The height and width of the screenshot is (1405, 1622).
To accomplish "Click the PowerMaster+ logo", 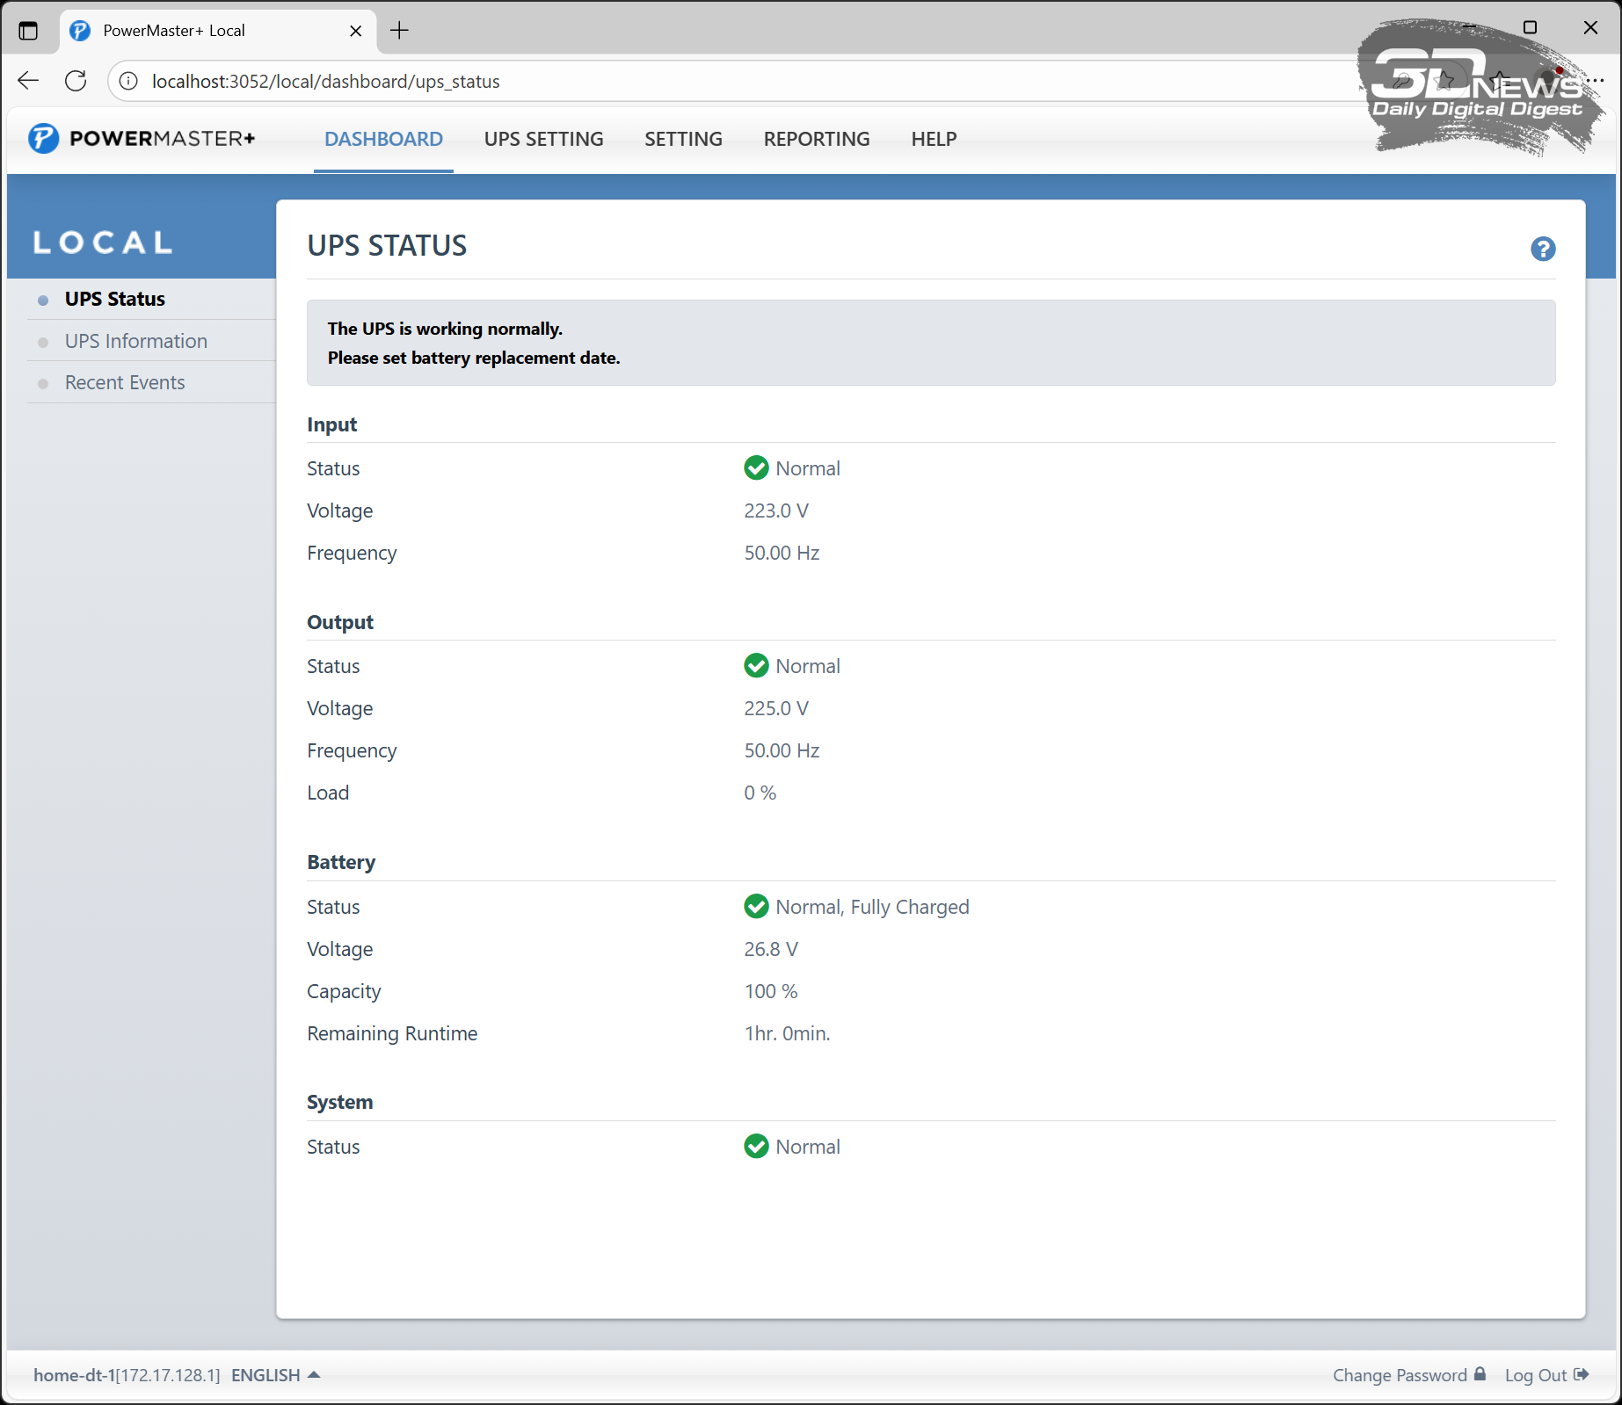I will 142,139.
